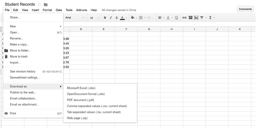Viewport: 257px width, 129px height.
Task: Select column H header
Action: coord(172,29)
